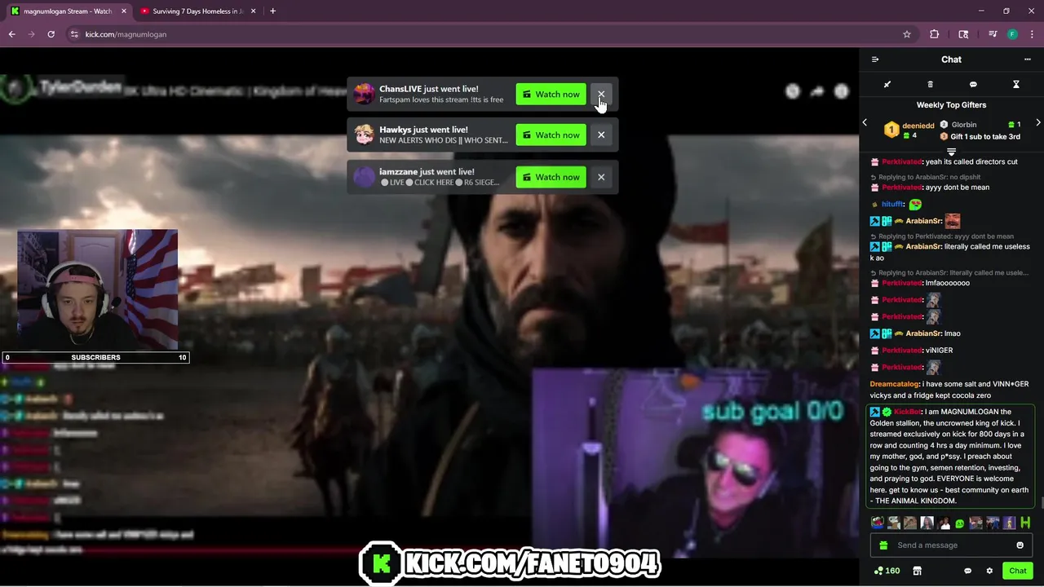Watch Hawkys stream now
The image size is (1044, 587).
[551, 135]
